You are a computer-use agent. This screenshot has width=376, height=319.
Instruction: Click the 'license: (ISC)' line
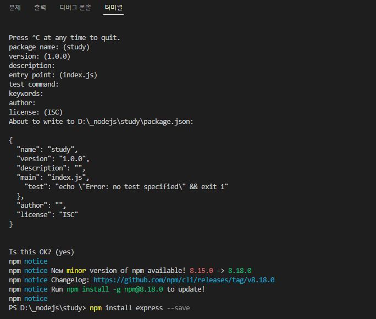[36, 112]
